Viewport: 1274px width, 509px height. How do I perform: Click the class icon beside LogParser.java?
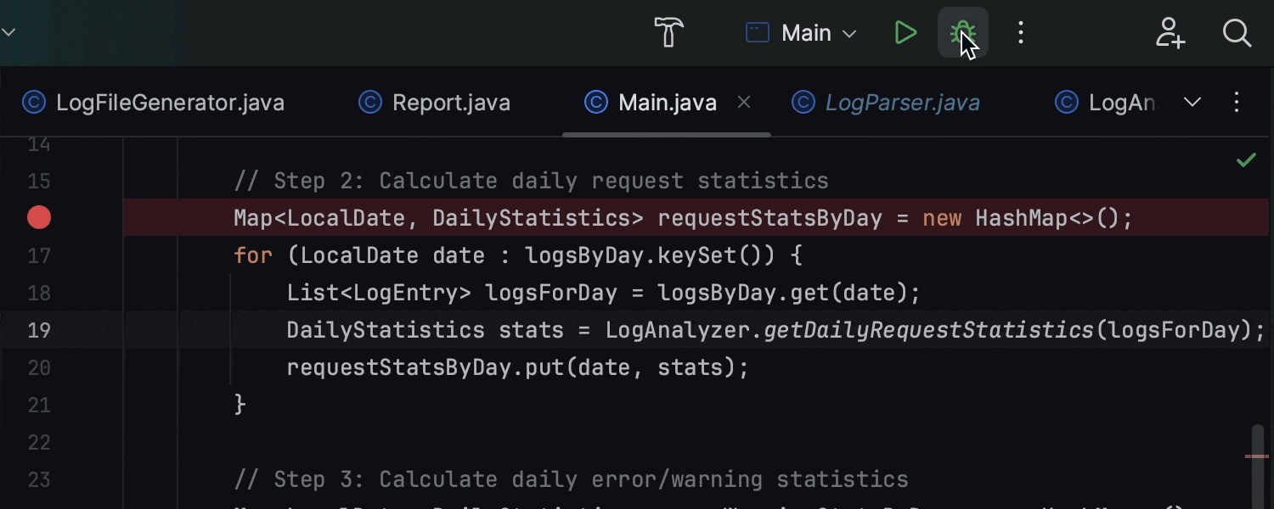pyautogui.click(x=803, y=102)
